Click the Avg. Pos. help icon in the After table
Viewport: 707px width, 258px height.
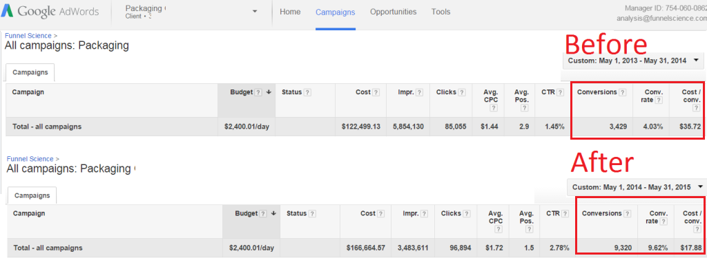click(529, 229)
